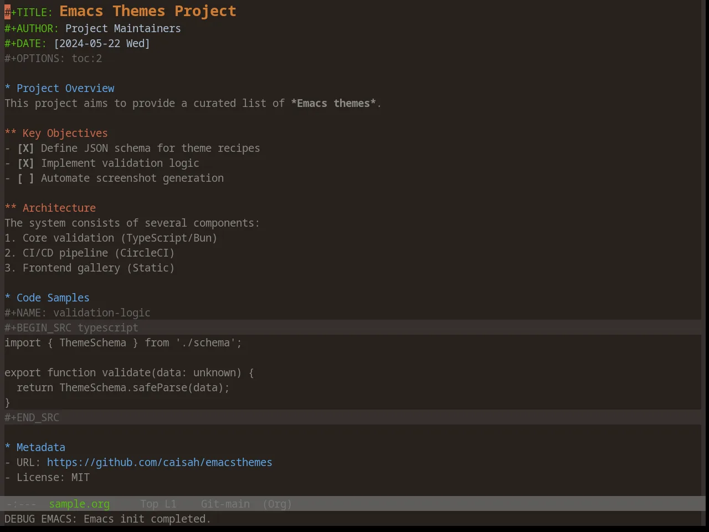Collapse the 'Project Overview' heading star
Viewport: 709px width, 532px height.
tap(8, 89)
